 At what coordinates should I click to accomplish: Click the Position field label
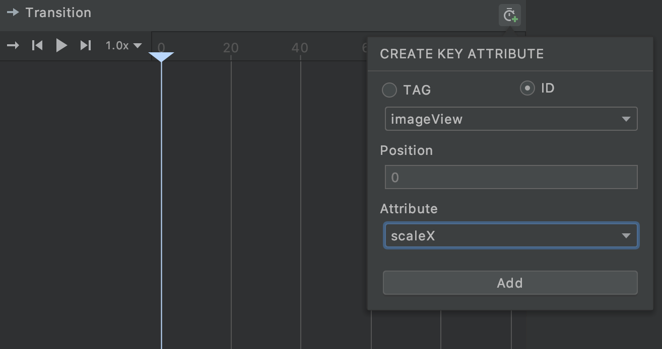pos(406,150)
